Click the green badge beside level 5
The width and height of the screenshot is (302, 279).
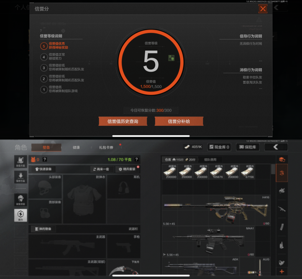click(171, 58)
